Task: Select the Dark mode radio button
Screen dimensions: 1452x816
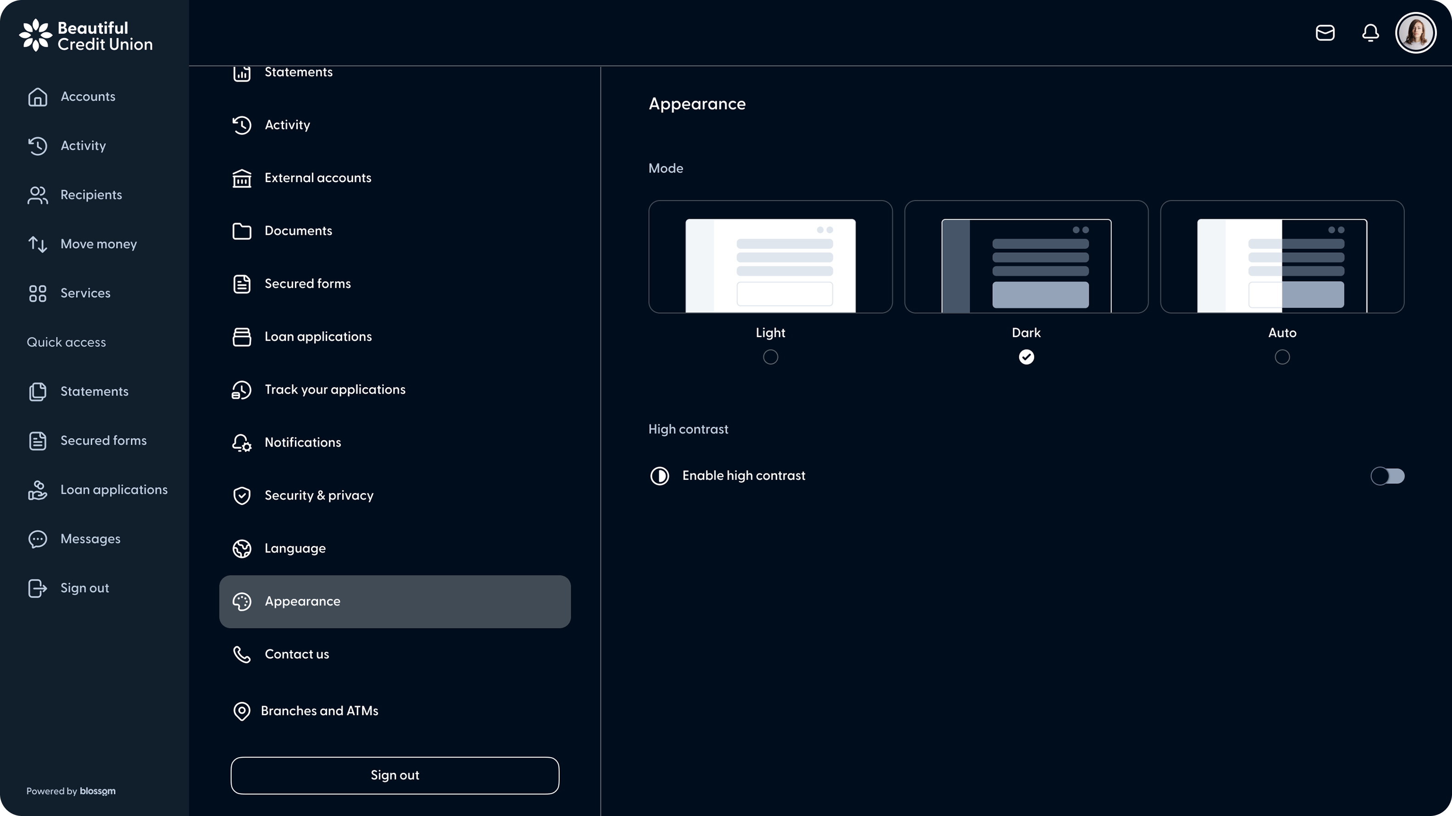Action: point(1026,357)
